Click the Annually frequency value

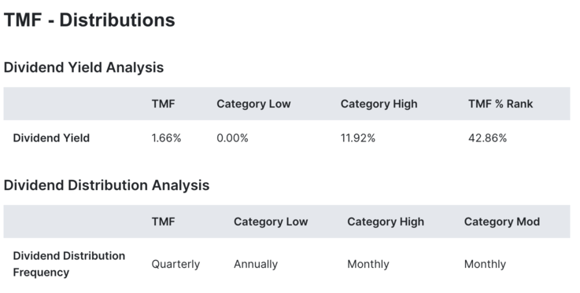pyautogui.click(x=256, y=264)
